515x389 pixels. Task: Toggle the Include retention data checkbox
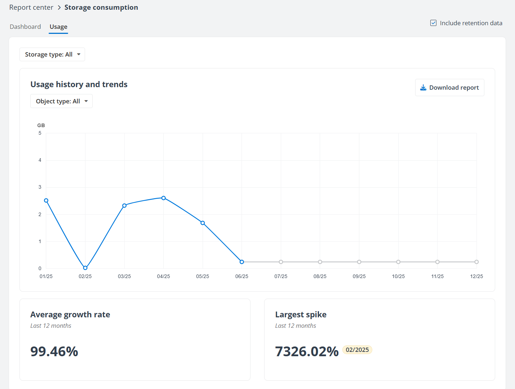(433, 23)
